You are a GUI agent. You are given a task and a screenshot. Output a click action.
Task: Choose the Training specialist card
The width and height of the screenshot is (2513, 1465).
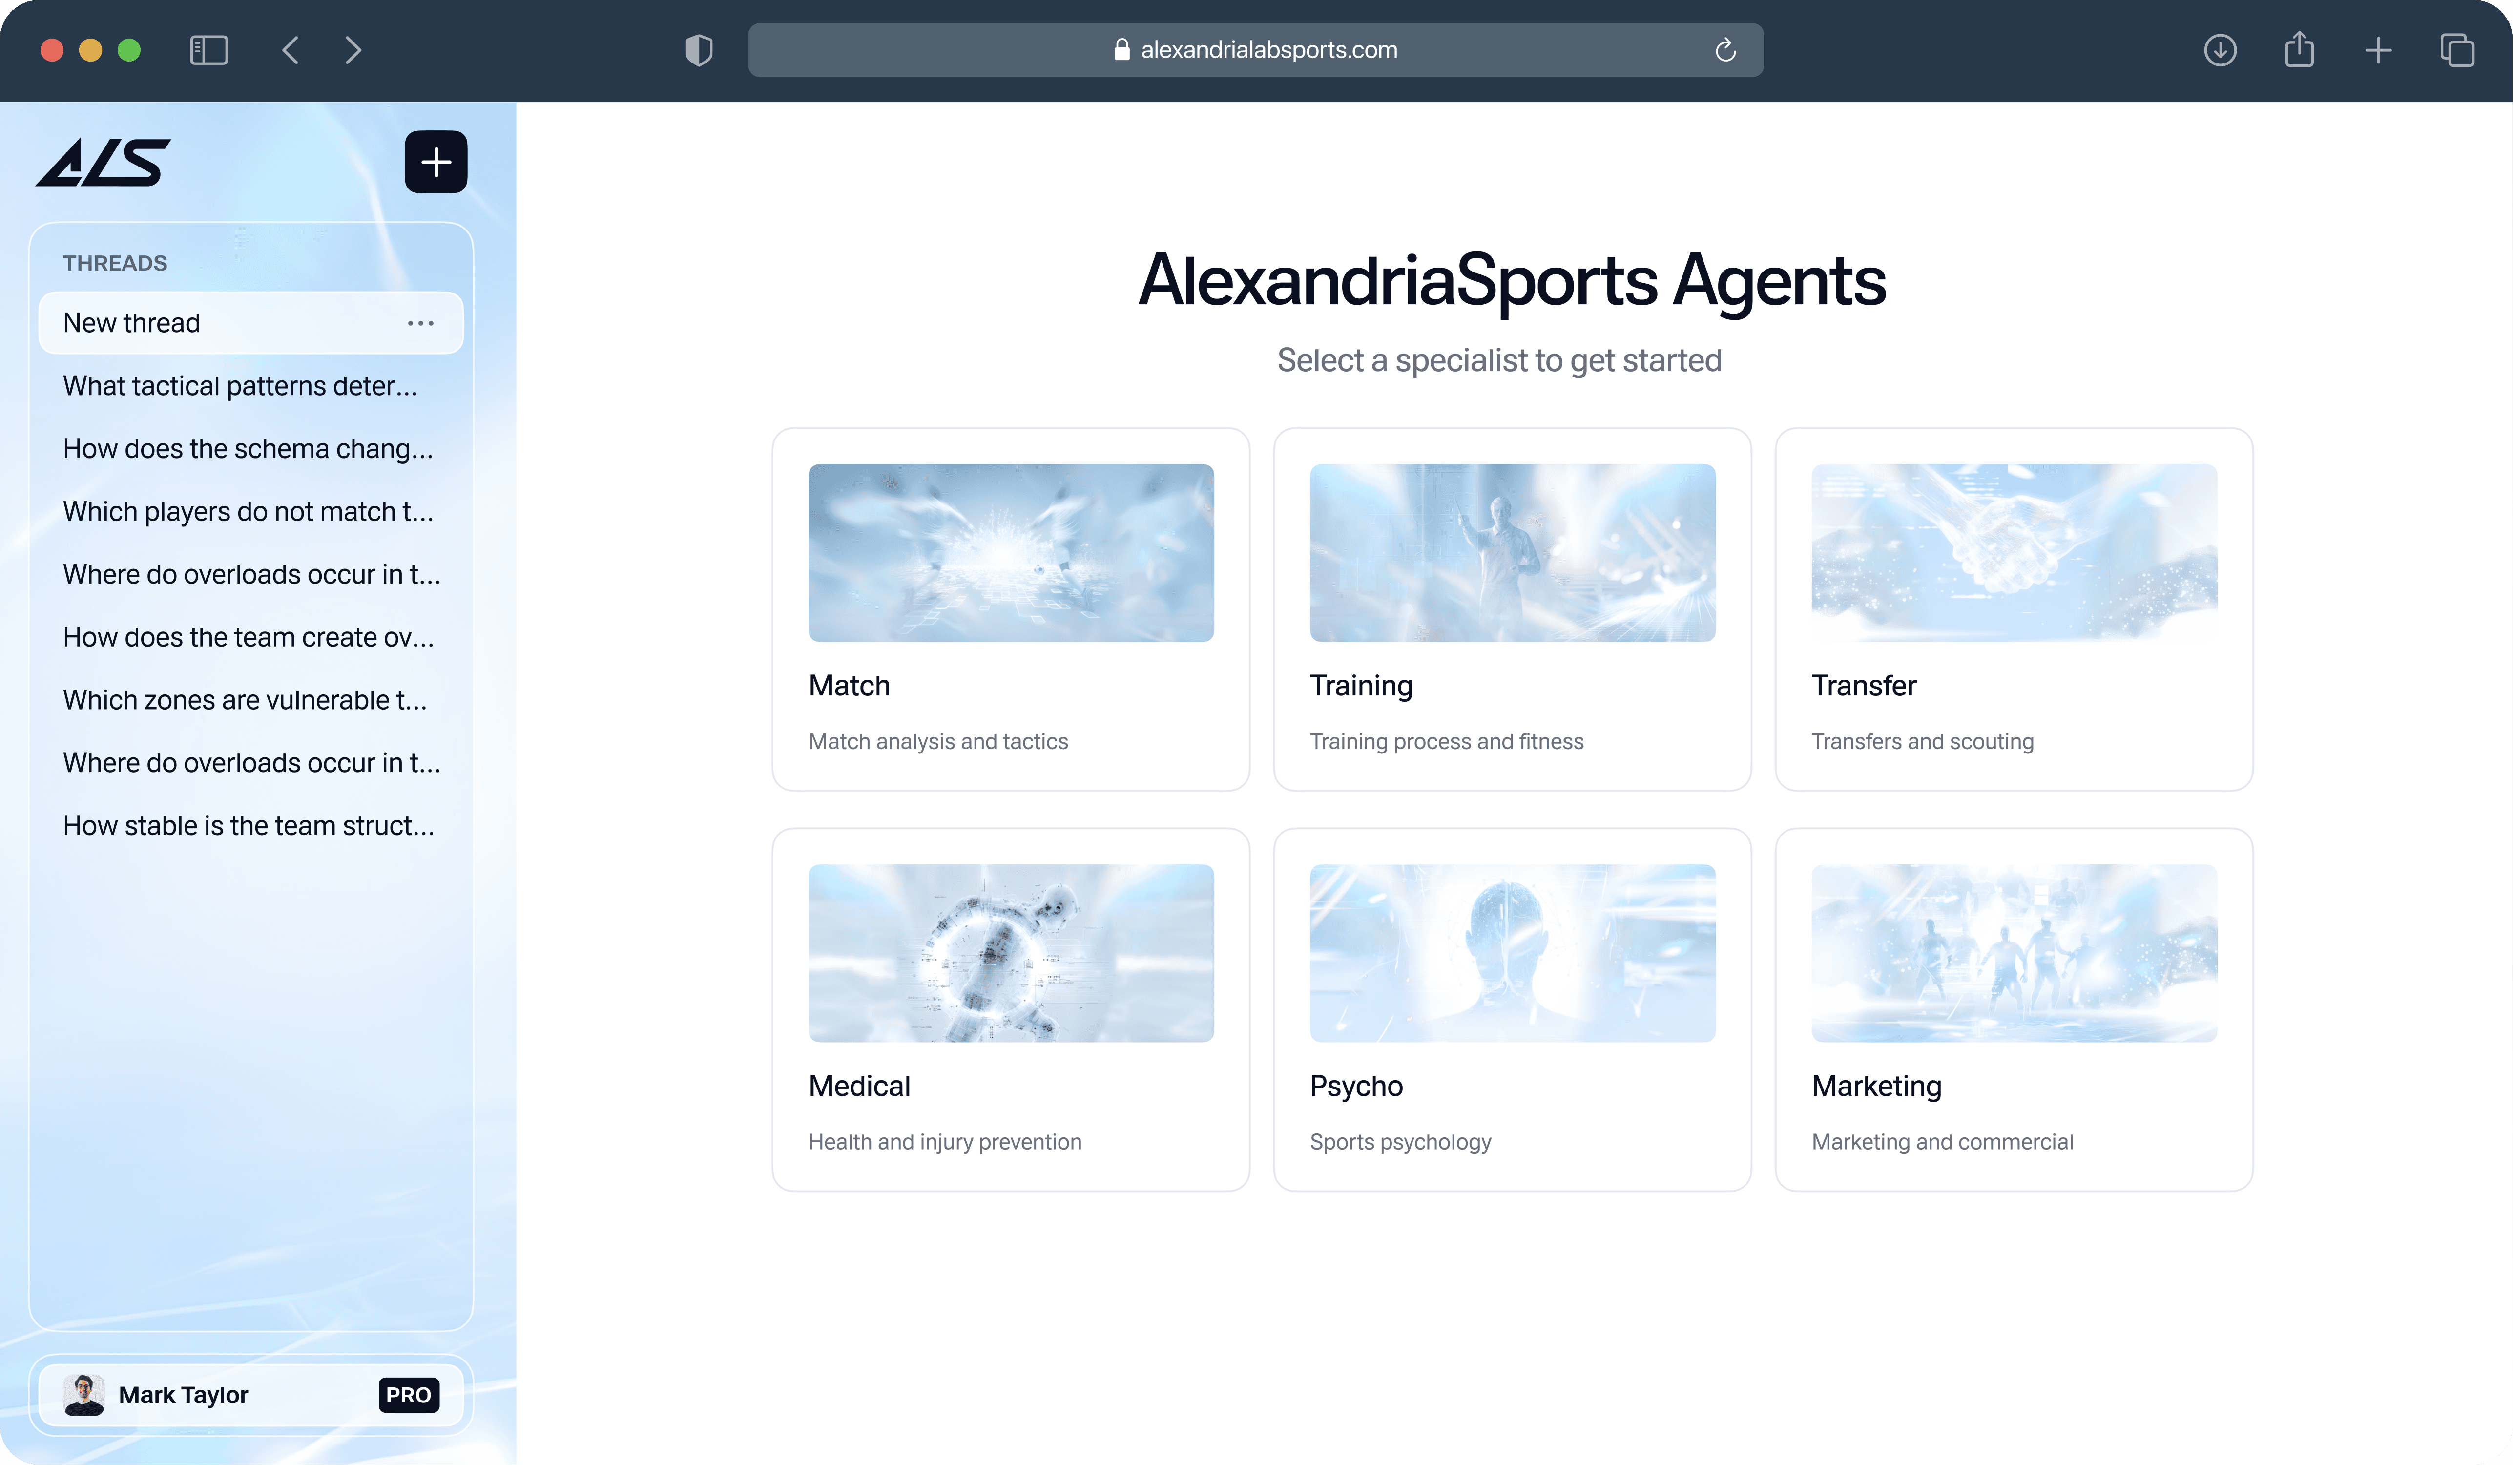pos(1512,609)
